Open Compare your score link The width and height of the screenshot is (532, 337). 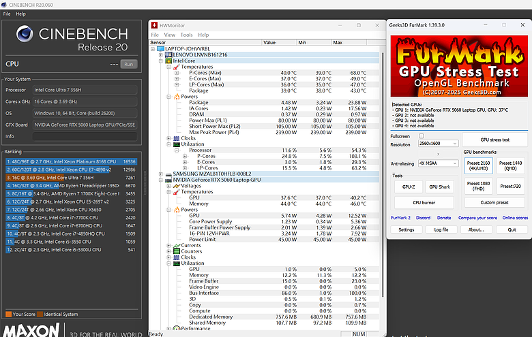tap(477, 218)
